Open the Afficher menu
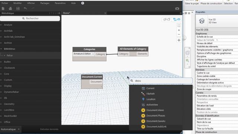238x134 pixels. pyautogui.click(x=31, y=3)
